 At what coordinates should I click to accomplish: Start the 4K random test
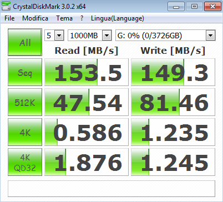(25, 132)
